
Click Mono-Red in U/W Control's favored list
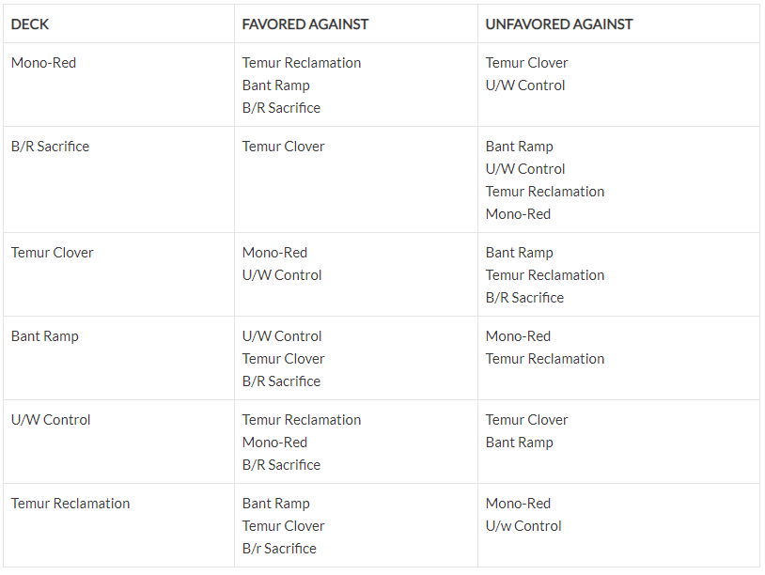[274, 443]
